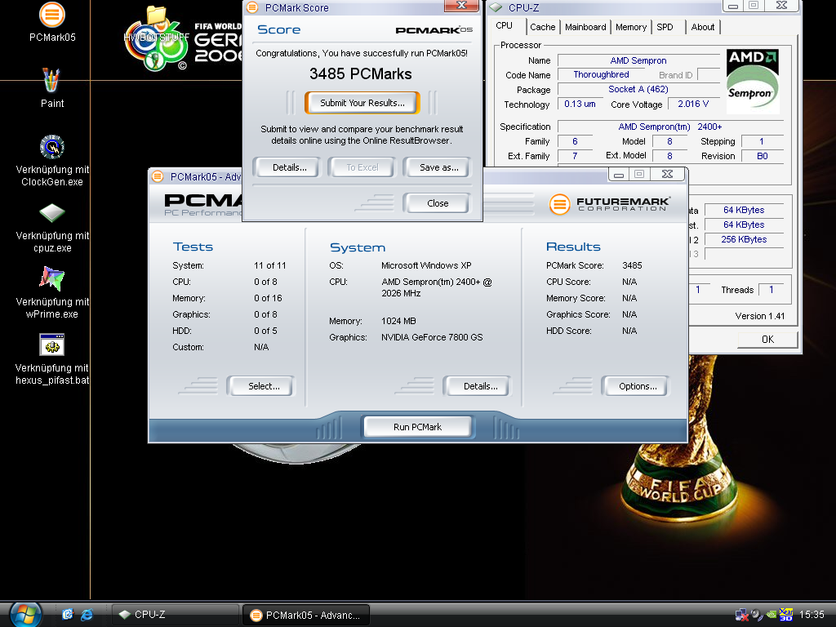Click the Run PCMark button
836x627 pixels.
[x=417, y=427]
